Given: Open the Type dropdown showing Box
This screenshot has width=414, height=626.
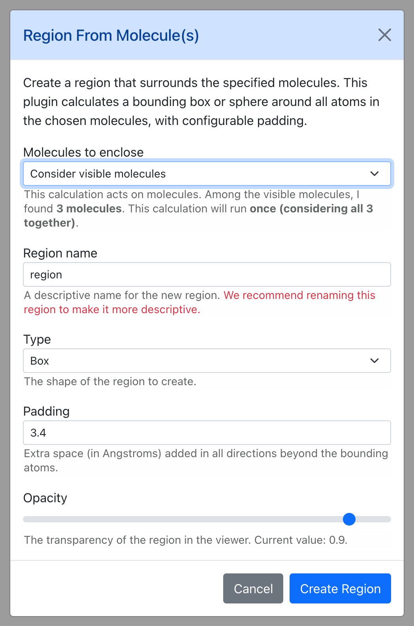Looking at the screenshot, I should tap(207, 361).
